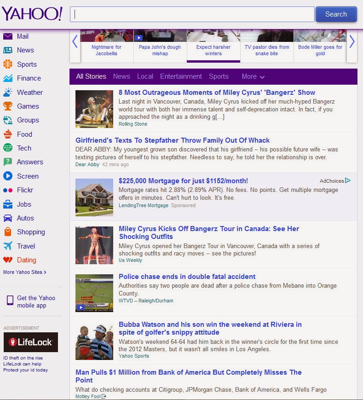Click the Yahoo logo
363x400 pixels.
click(x=32, y=14)
